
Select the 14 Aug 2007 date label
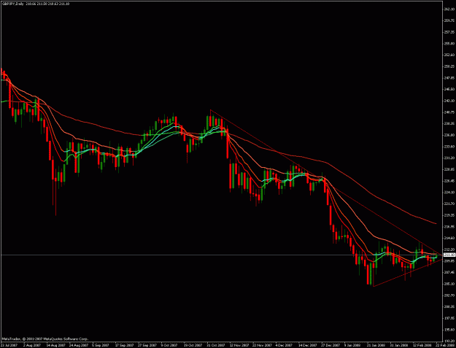coord(55,345)
